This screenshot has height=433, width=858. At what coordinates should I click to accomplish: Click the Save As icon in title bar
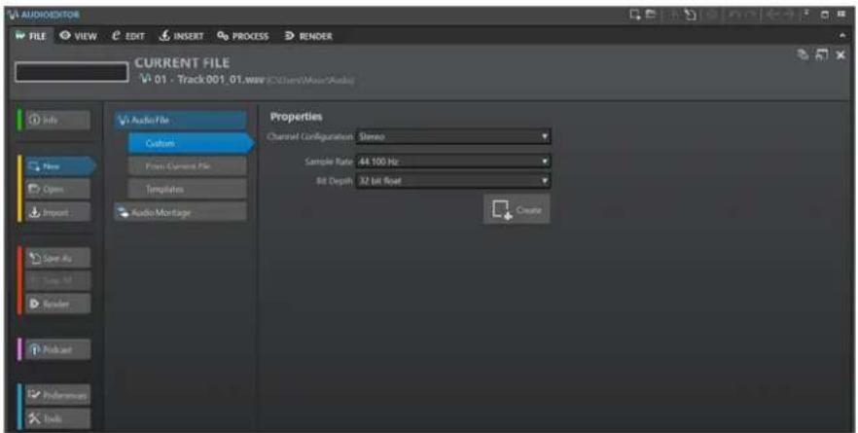[x=691, y=15]
